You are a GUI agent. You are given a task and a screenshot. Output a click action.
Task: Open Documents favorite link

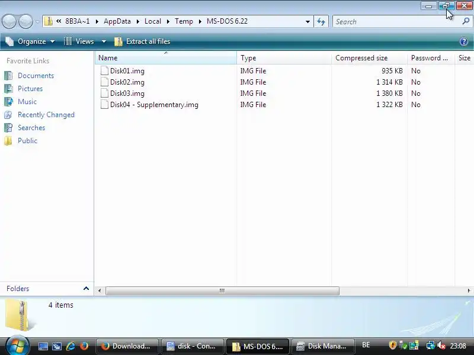coord(36,76)
